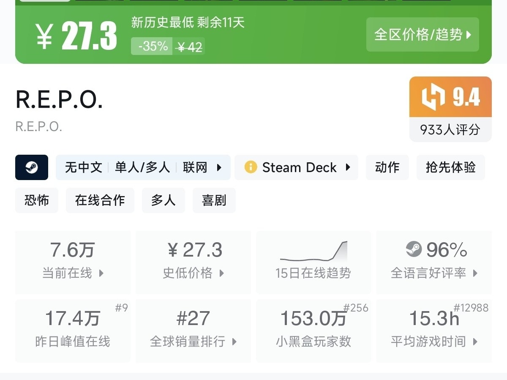This screenshot has height=380, width=507.
Task: Select the 抢先体验 early access tag
Action: coord(450,167)
